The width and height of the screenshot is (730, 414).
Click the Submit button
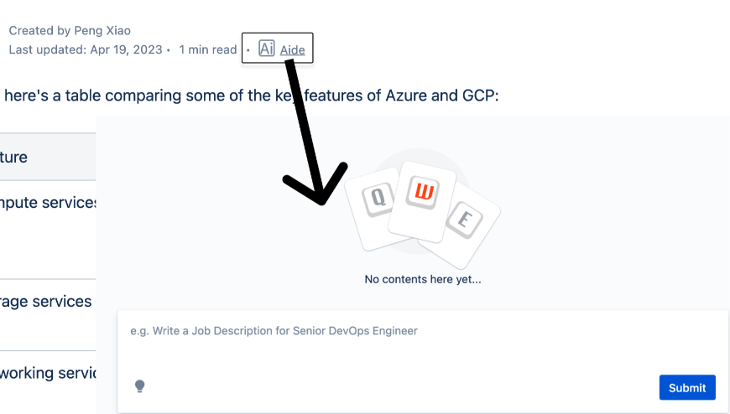click(687, 387)
